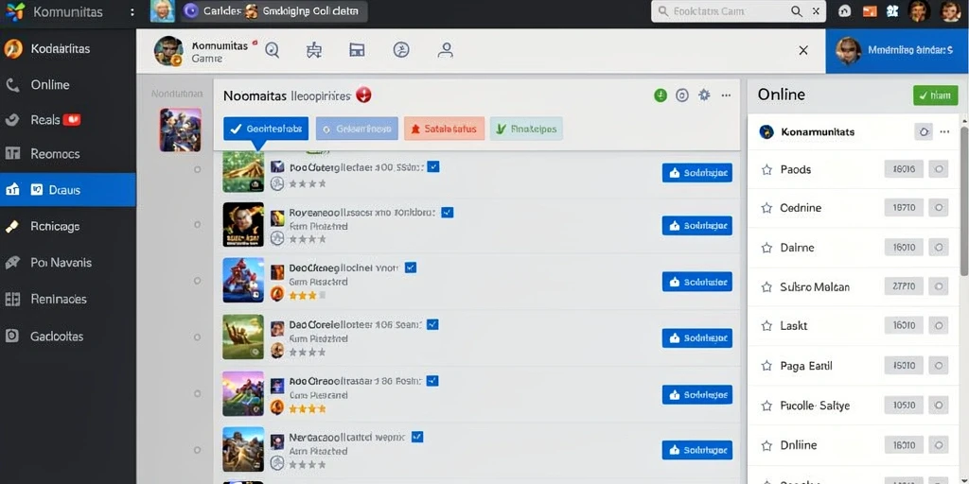Open the headset icon in top bar
This screenshot has height=484, width=969.
pyautogui.click(x=845, y=11)
